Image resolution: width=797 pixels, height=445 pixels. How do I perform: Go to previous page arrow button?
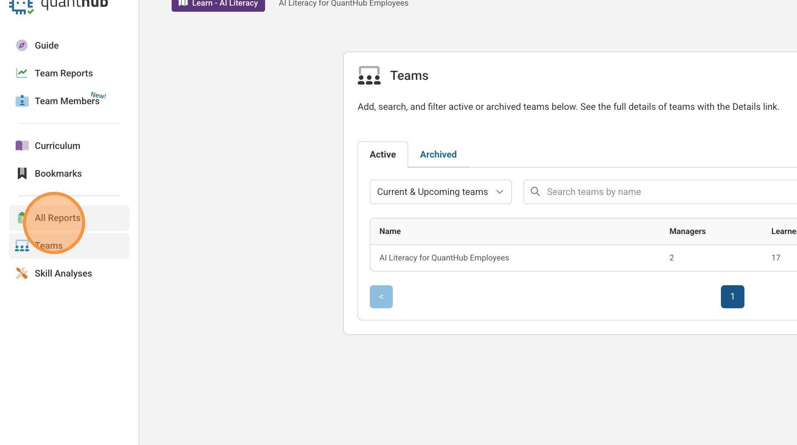(381, 297)
